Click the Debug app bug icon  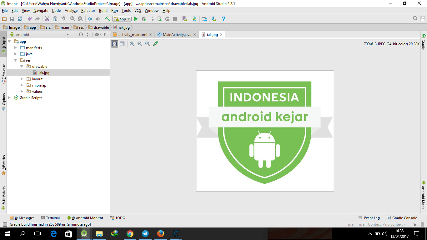pyautogui.click(x=144, y=19)
